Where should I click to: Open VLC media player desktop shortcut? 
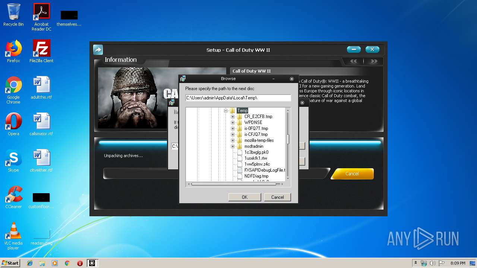[13, 236]
